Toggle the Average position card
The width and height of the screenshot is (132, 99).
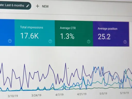(x=111, y=34)
